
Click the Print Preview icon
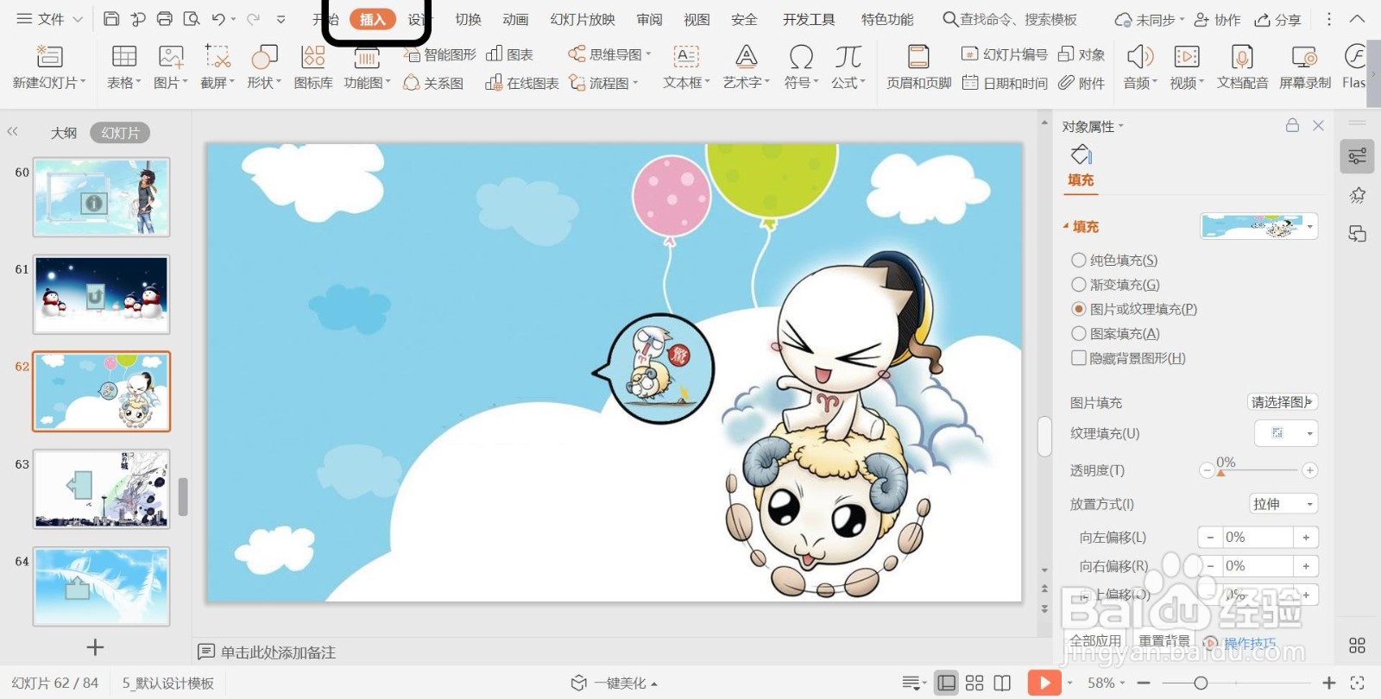point(192,19)
